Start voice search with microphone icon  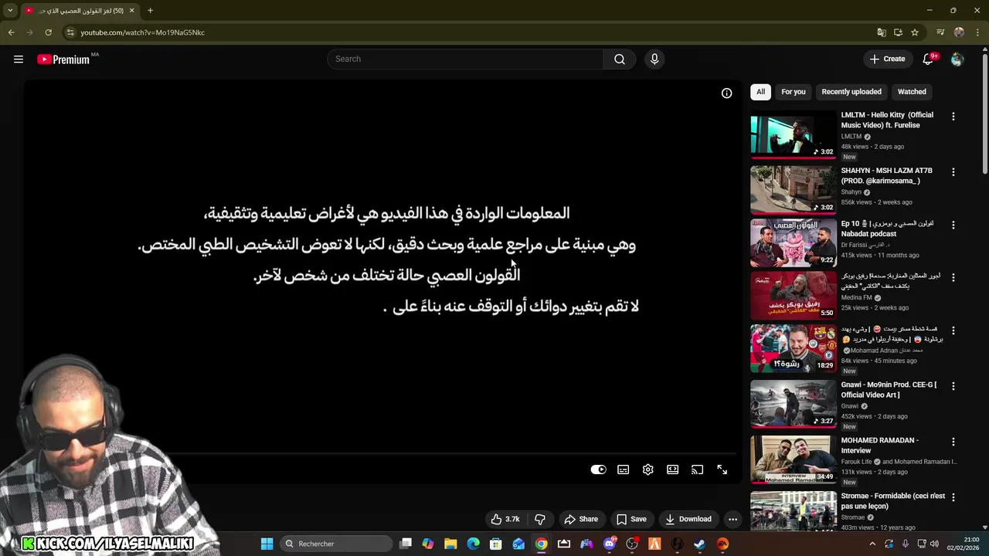(x=654, y=59)
